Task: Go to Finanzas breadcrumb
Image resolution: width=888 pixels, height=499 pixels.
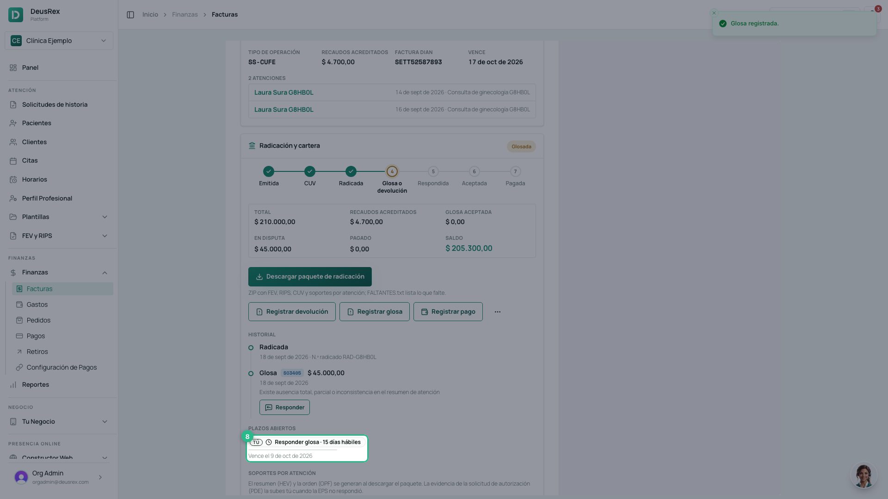Action: [185, 15]
